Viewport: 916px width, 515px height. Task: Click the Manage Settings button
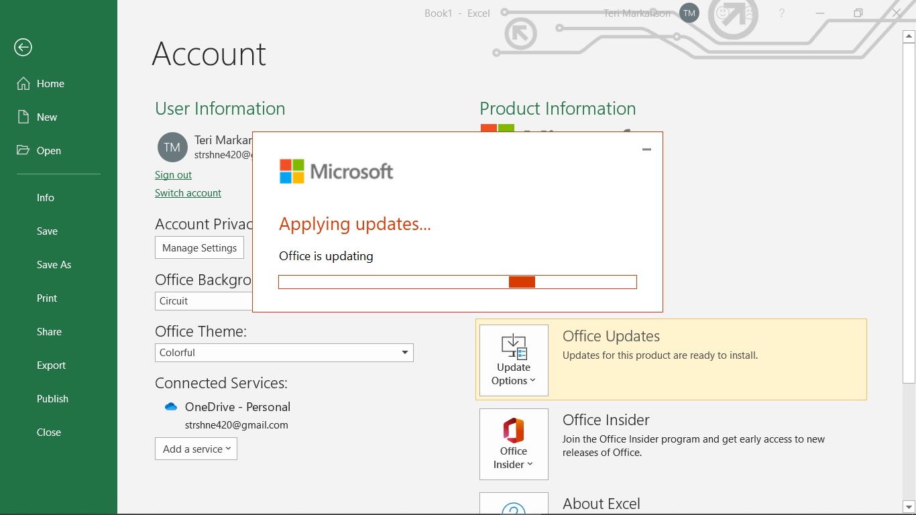[x=199, y=247]
